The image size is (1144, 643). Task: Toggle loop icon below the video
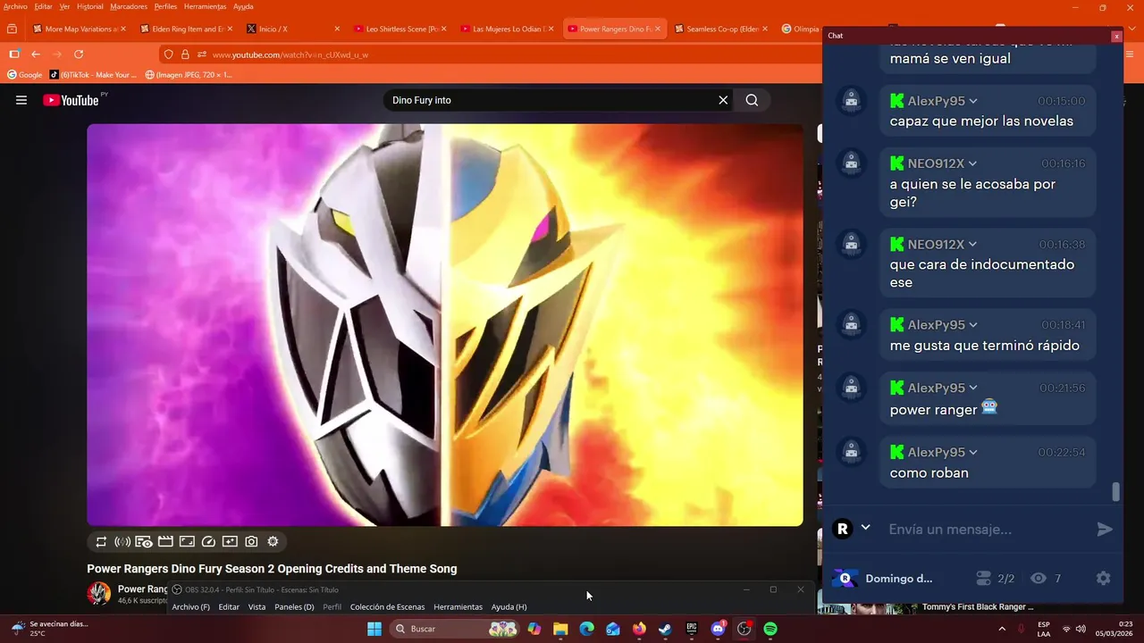[x=101, y=541]
